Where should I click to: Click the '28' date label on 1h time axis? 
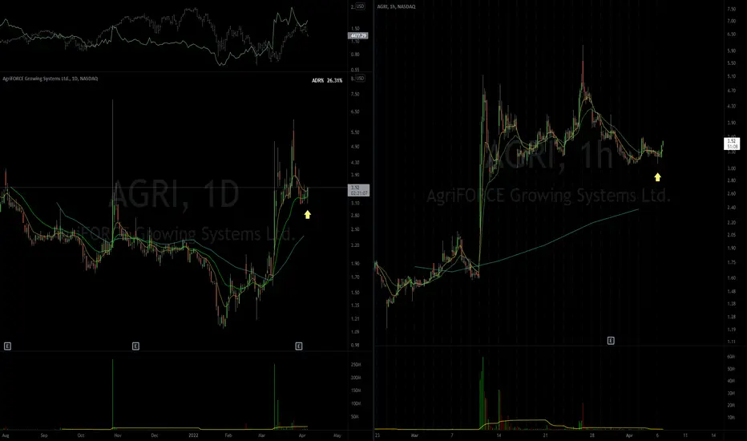tap(592, 435)
